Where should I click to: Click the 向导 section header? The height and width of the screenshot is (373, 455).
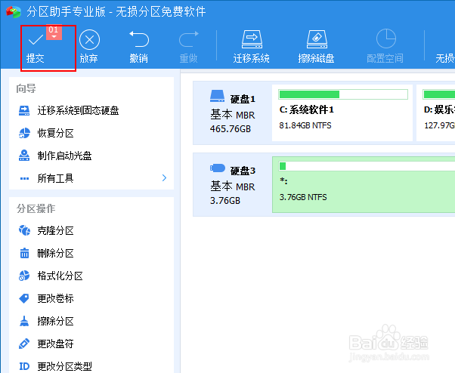26,88
